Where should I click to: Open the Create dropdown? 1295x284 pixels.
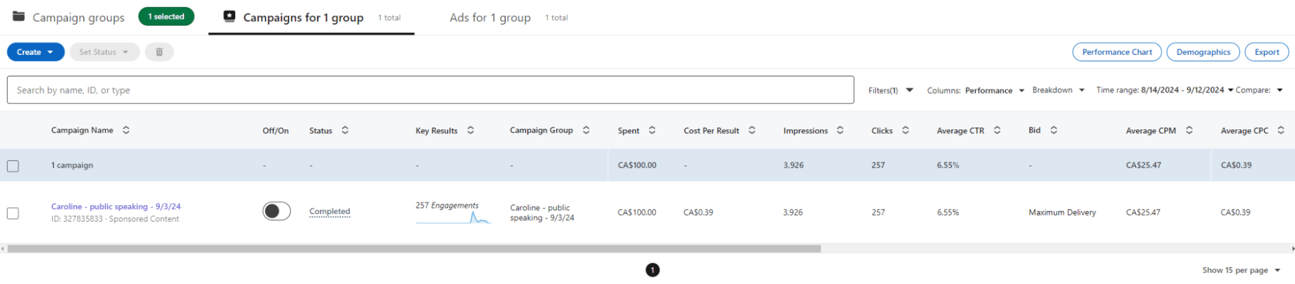pyautogui.click(x=36, y=52)
